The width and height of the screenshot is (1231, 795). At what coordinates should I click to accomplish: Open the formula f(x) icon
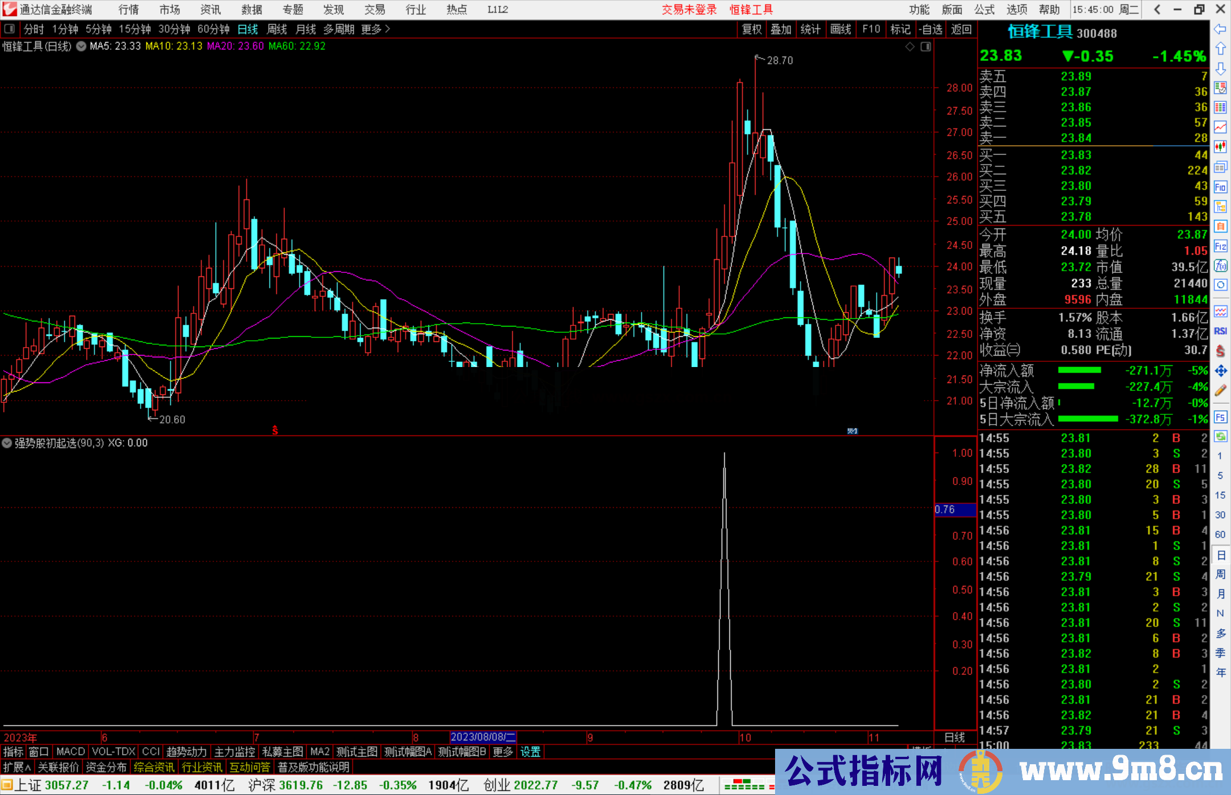tap(1220, 266)
